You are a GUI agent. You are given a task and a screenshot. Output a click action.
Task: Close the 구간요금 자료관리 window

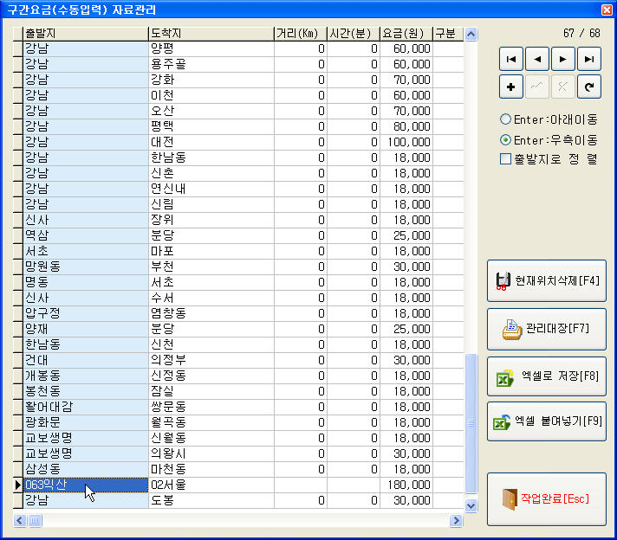(x=607, y=10)
